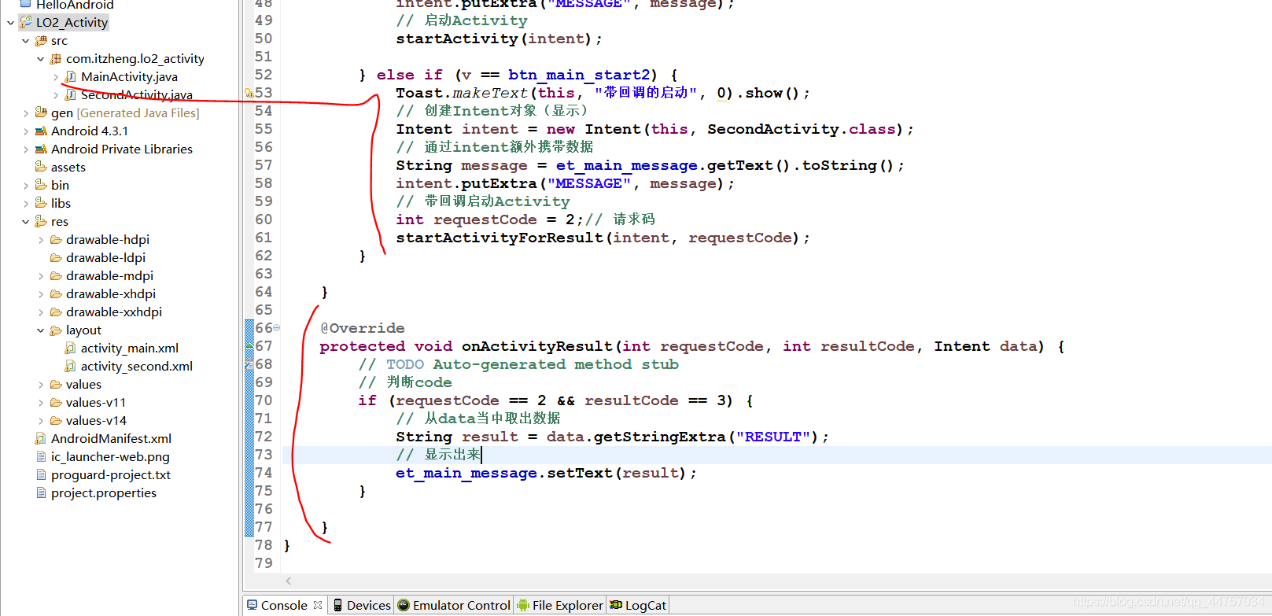
Task: Click the Devices tab icon
Action: click(x=338, y=605)
